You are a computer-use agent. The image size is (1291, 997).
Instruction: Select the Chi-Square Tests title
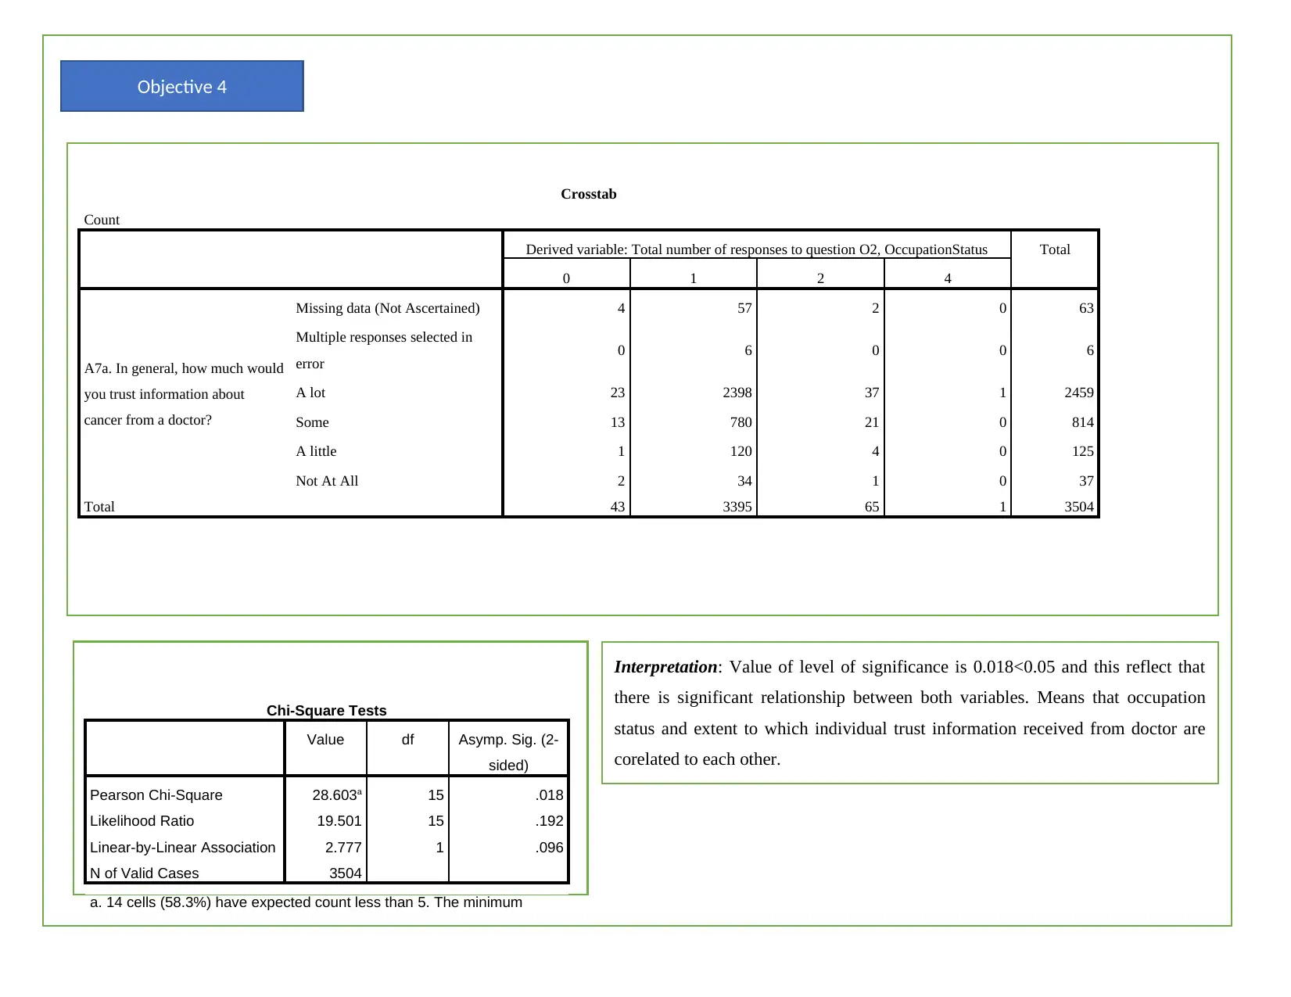click(326, 710)
